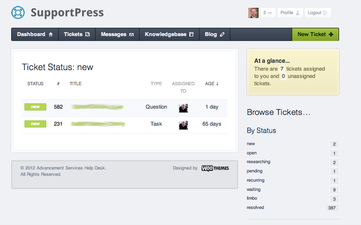
Task: Click the Logout button
Action: 318,13
